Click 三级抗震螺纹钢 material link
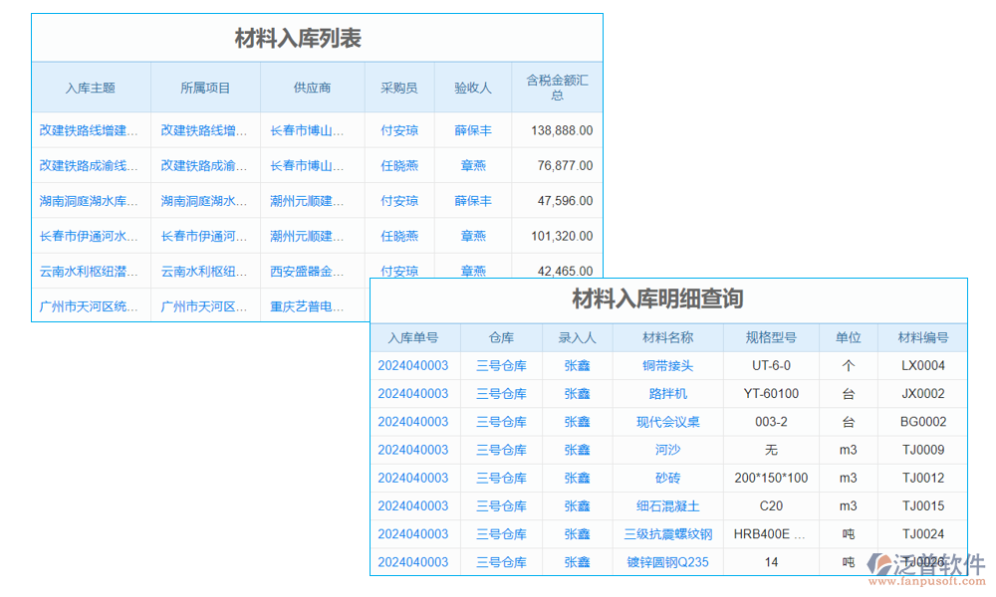This screenshot has width=996, height=597. 669,534
